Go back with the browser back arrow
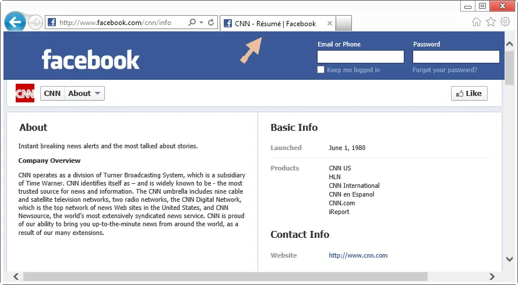Image resolution: width=518 pixels, height=285 pixels. tap(15, 22)
